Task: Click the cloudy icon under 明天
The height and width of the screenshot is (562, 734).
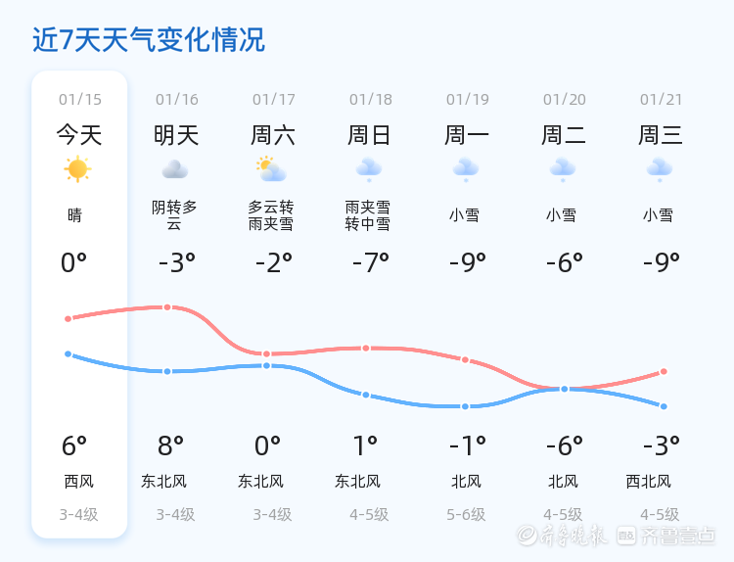Action: [175, 169]
